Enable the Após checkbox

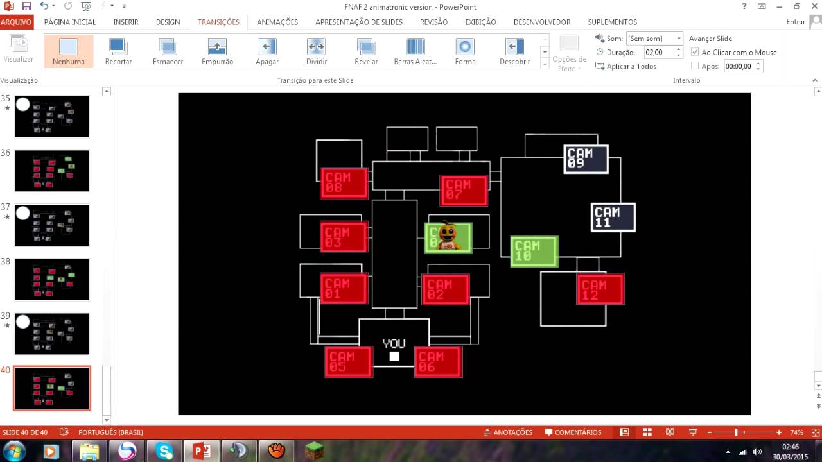[695, 66]
